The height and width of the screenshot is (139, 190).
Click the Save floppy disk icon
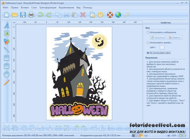click(23, 15)
